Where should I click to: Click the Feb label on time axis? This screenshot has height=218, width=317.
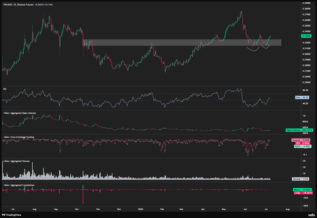click(162, 209)
